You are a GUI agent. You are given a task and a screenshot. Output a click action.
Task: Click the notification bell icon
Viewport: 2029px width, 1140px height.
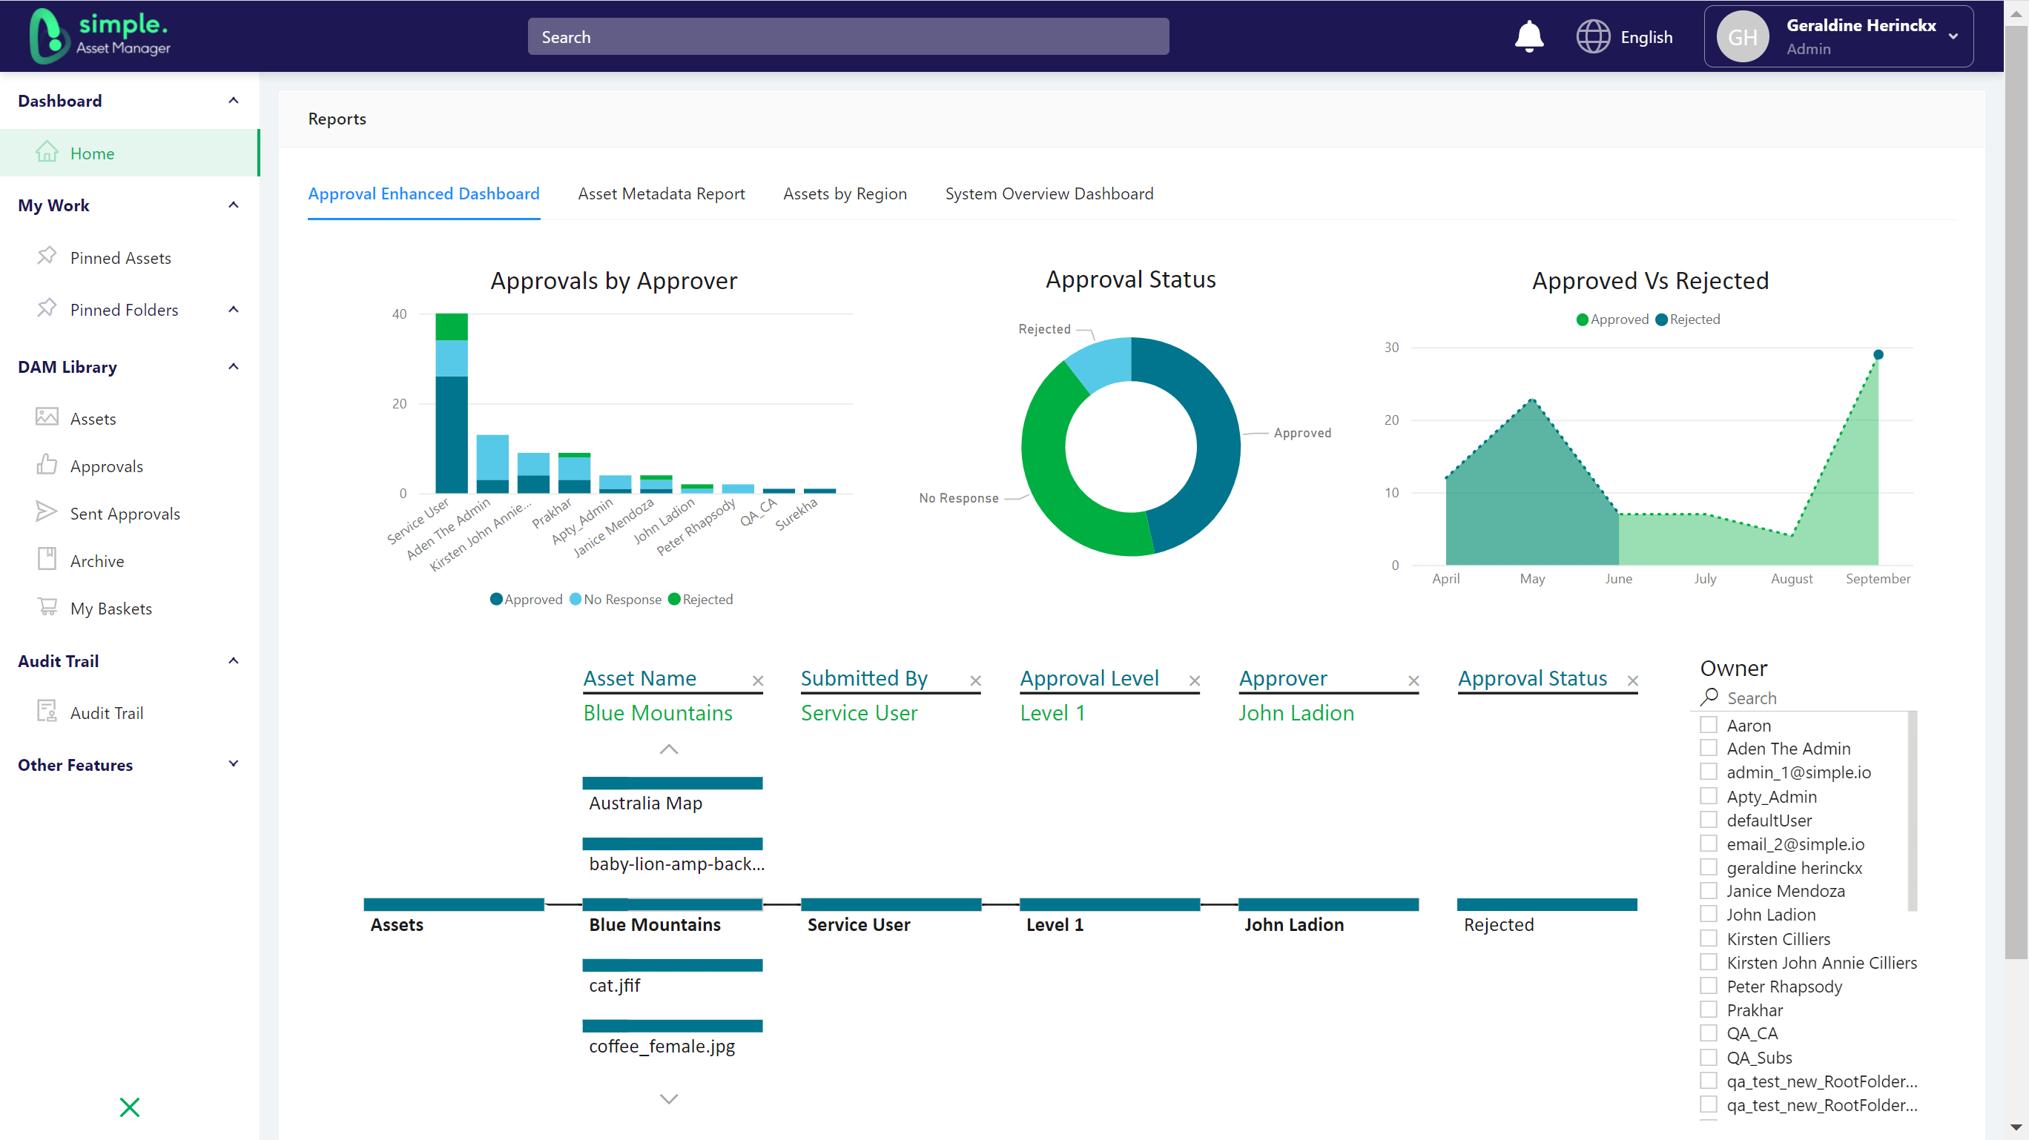click(1529, 36)
